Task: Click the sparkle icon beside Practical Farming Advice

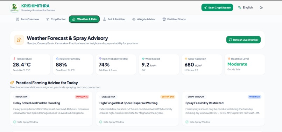Action: pos(12,83)
